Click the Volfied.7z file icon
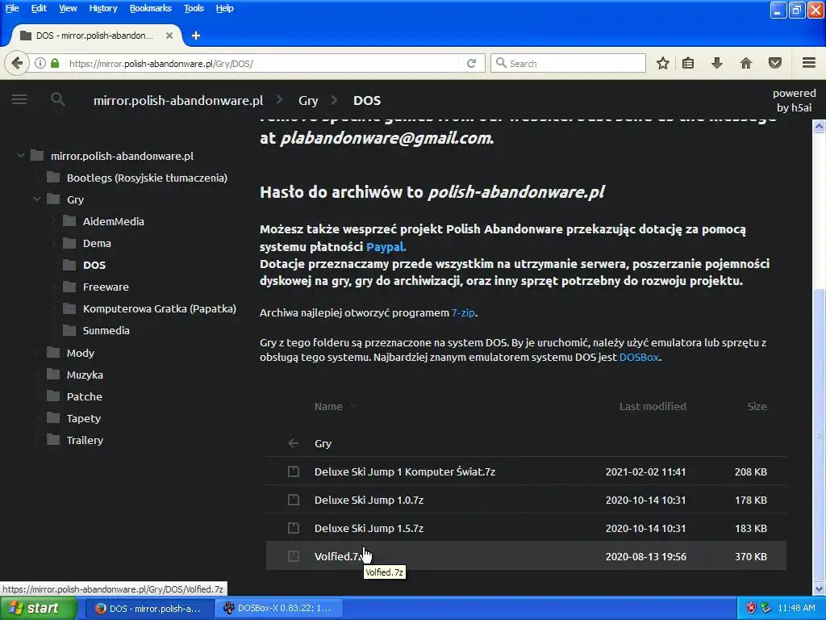 pyautogui.click(x=294, y=556)
